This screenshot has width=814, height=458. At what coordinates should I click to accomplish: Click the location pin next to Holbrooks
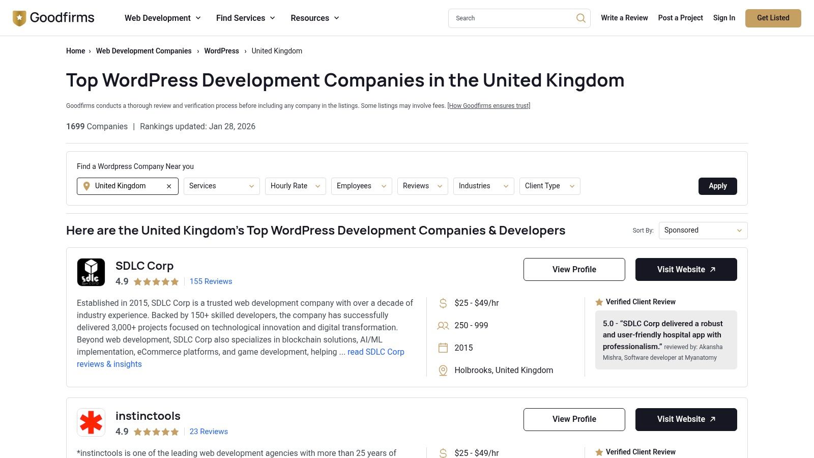pos(443,370)
